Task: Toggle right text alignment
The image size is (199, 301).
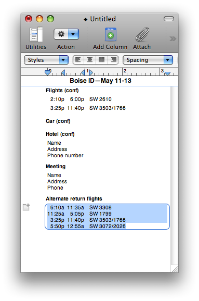Action: coord(113,60)
